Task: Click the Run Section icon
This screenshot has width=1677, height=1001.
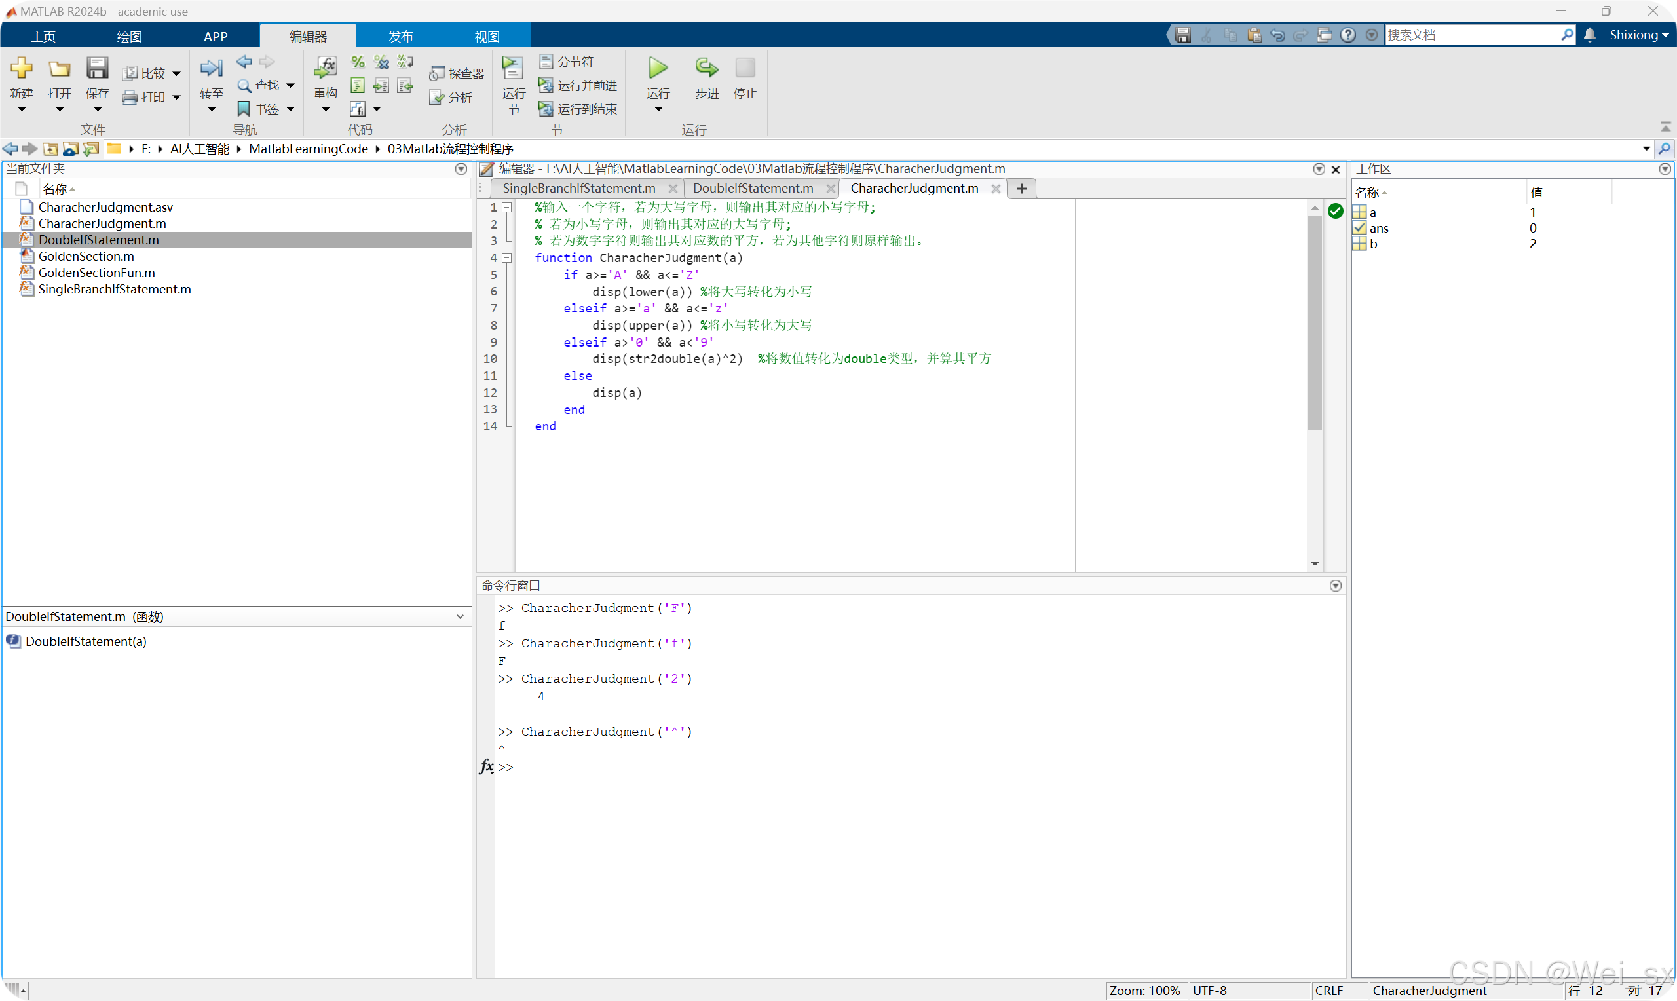Action: click(513, 68)
